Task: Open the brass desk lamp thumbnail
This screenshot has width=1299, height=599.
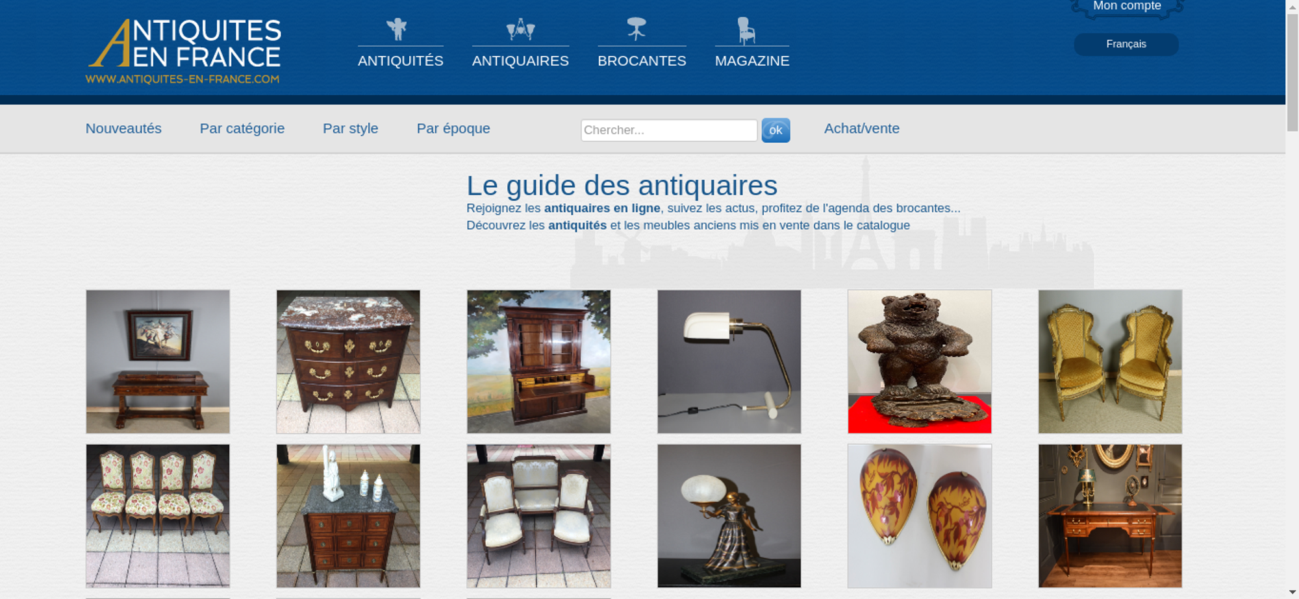Action: 729,361
